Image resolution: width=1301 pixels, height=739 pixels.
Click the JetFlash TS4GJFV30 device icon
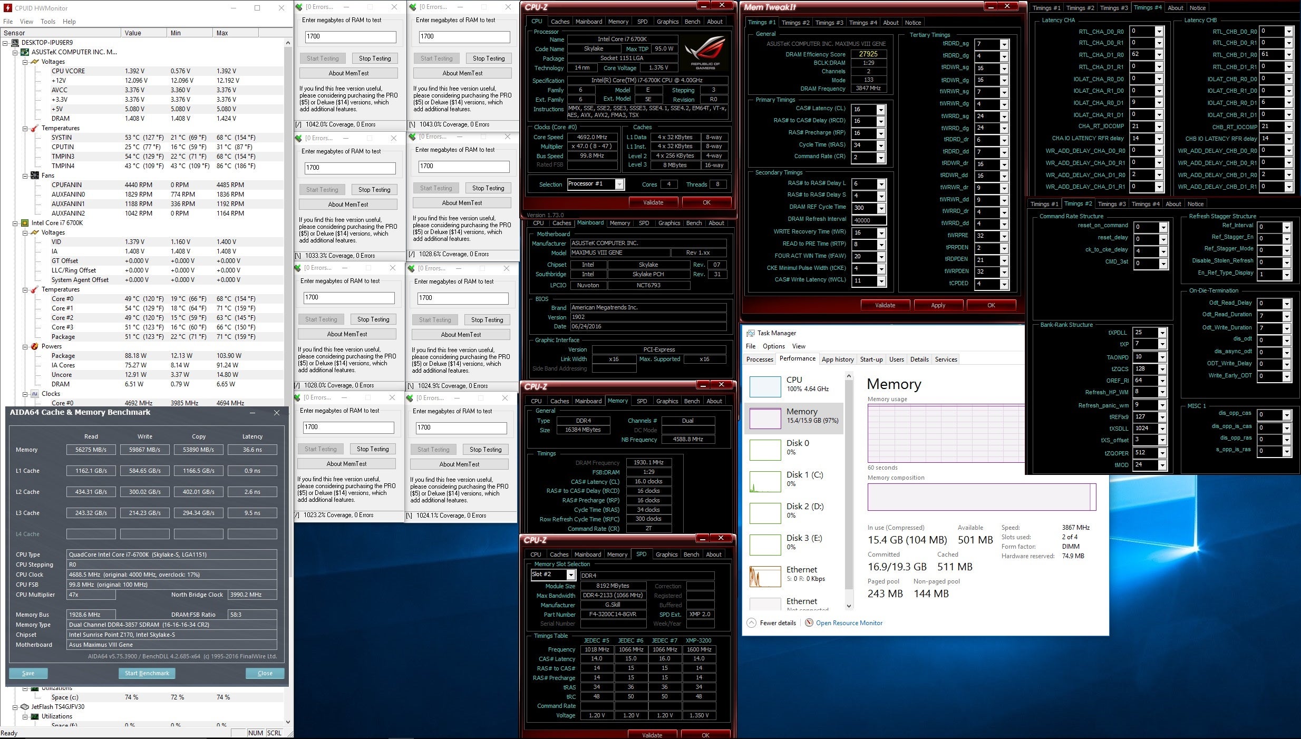(x=25, y=706)
